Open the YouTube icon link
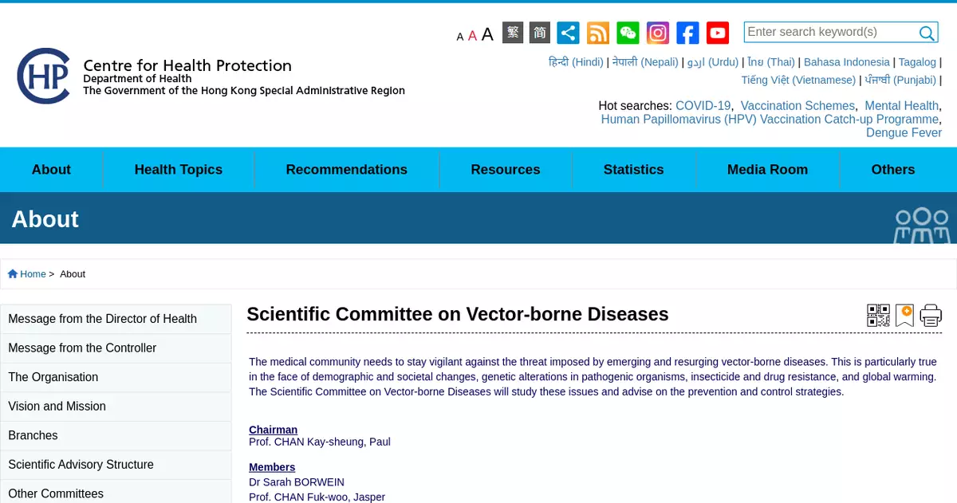Viewport: 957px width, 503px height. 718,33
